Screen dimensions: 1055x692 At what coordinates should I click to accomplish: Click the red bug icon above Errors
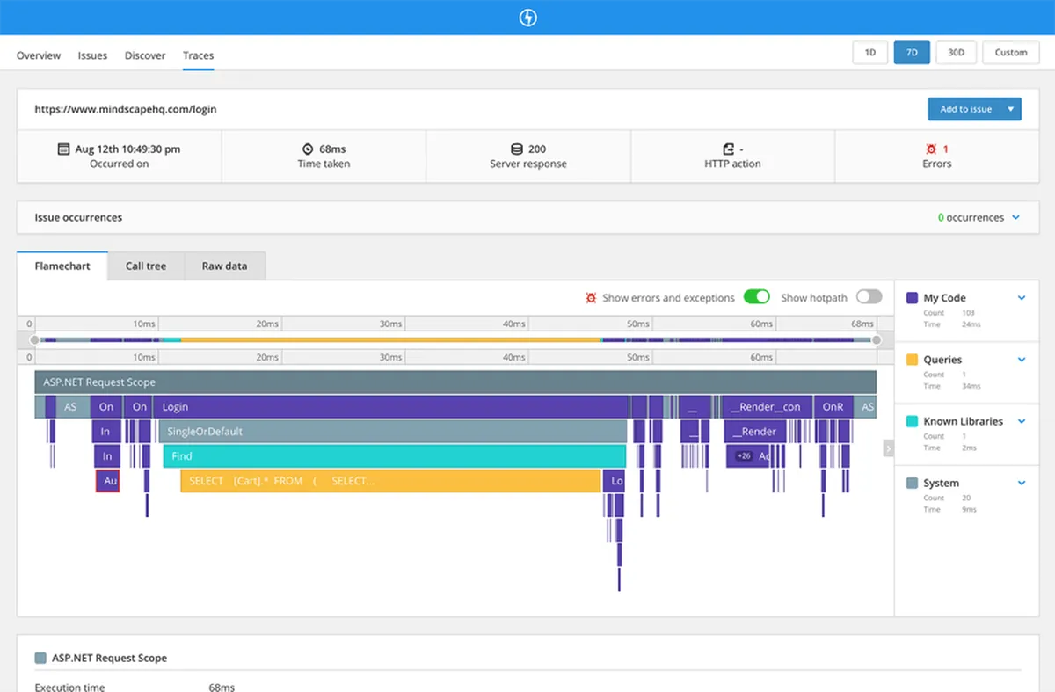[x=931, y=149]
